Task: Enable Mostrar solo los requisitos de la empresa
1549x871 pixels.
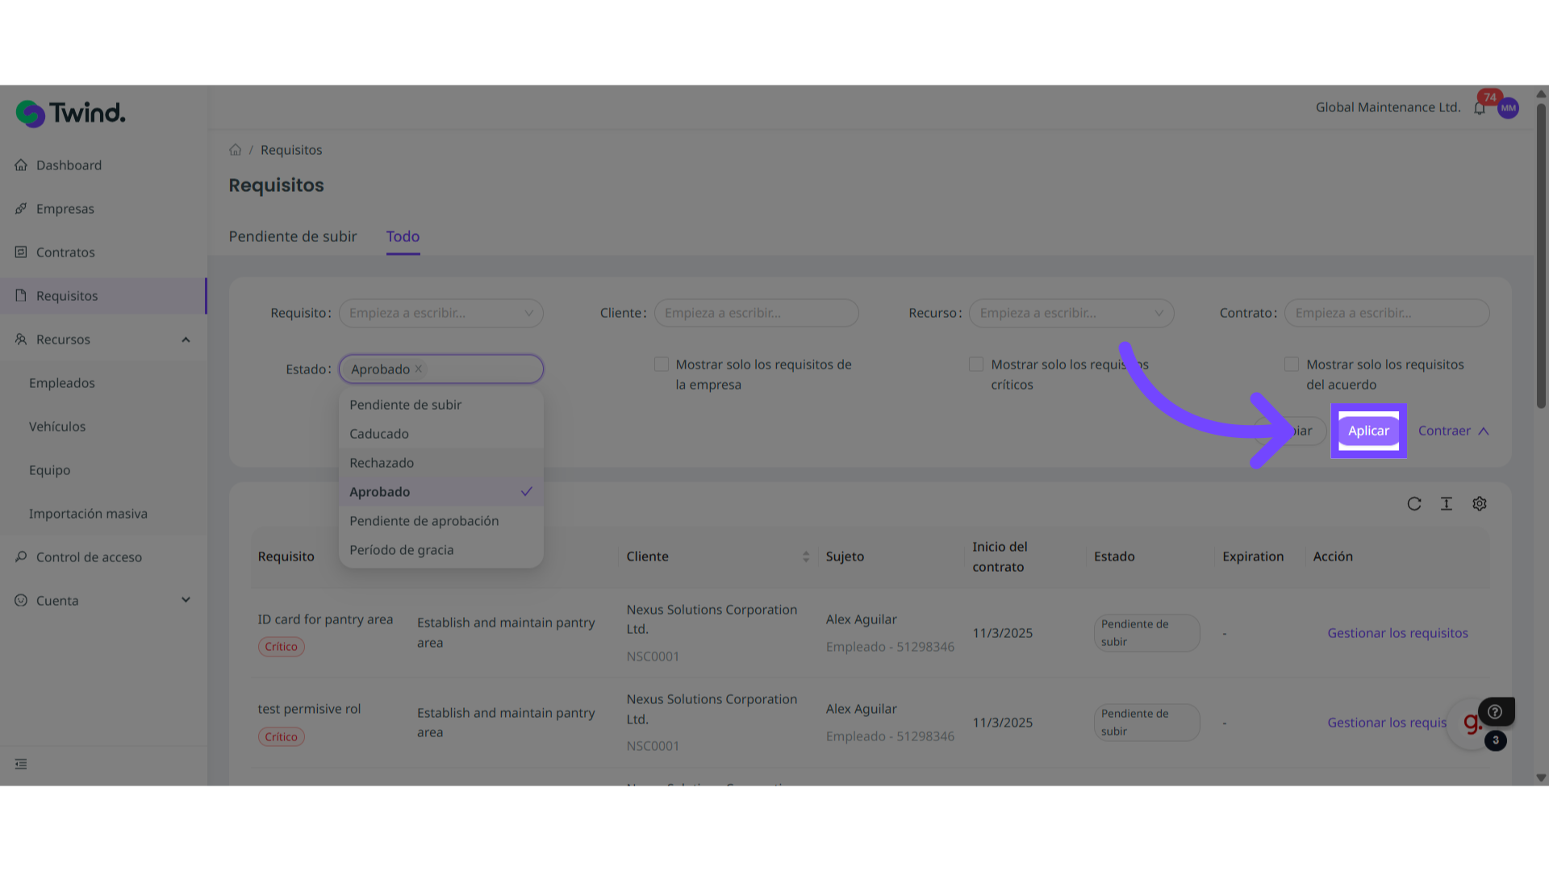Action: [662, 365]
